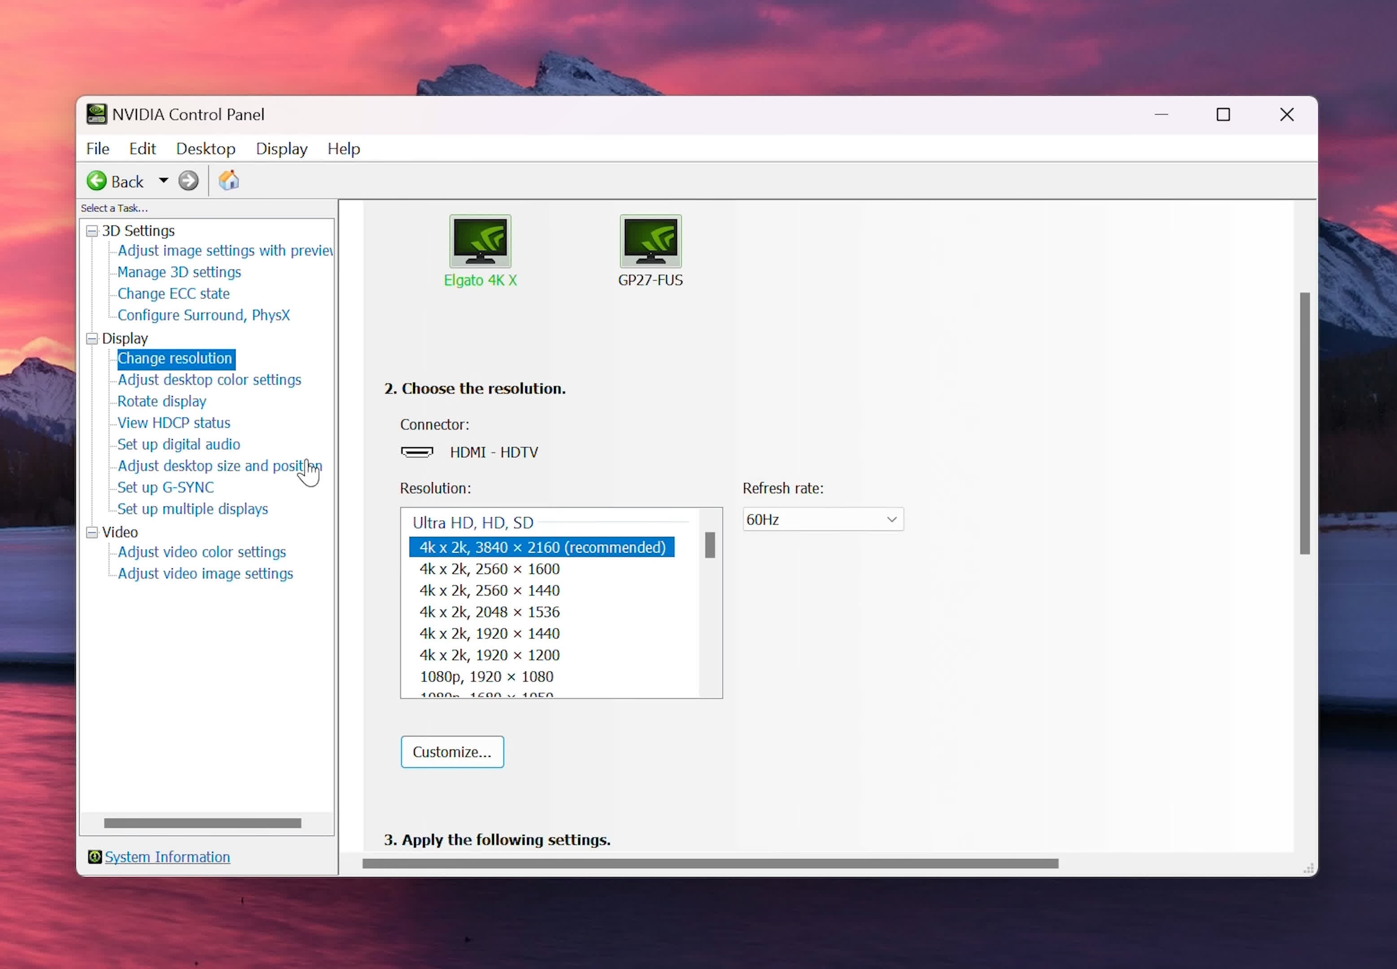Open Set up G-SYNC task

[x=165, y=488]
